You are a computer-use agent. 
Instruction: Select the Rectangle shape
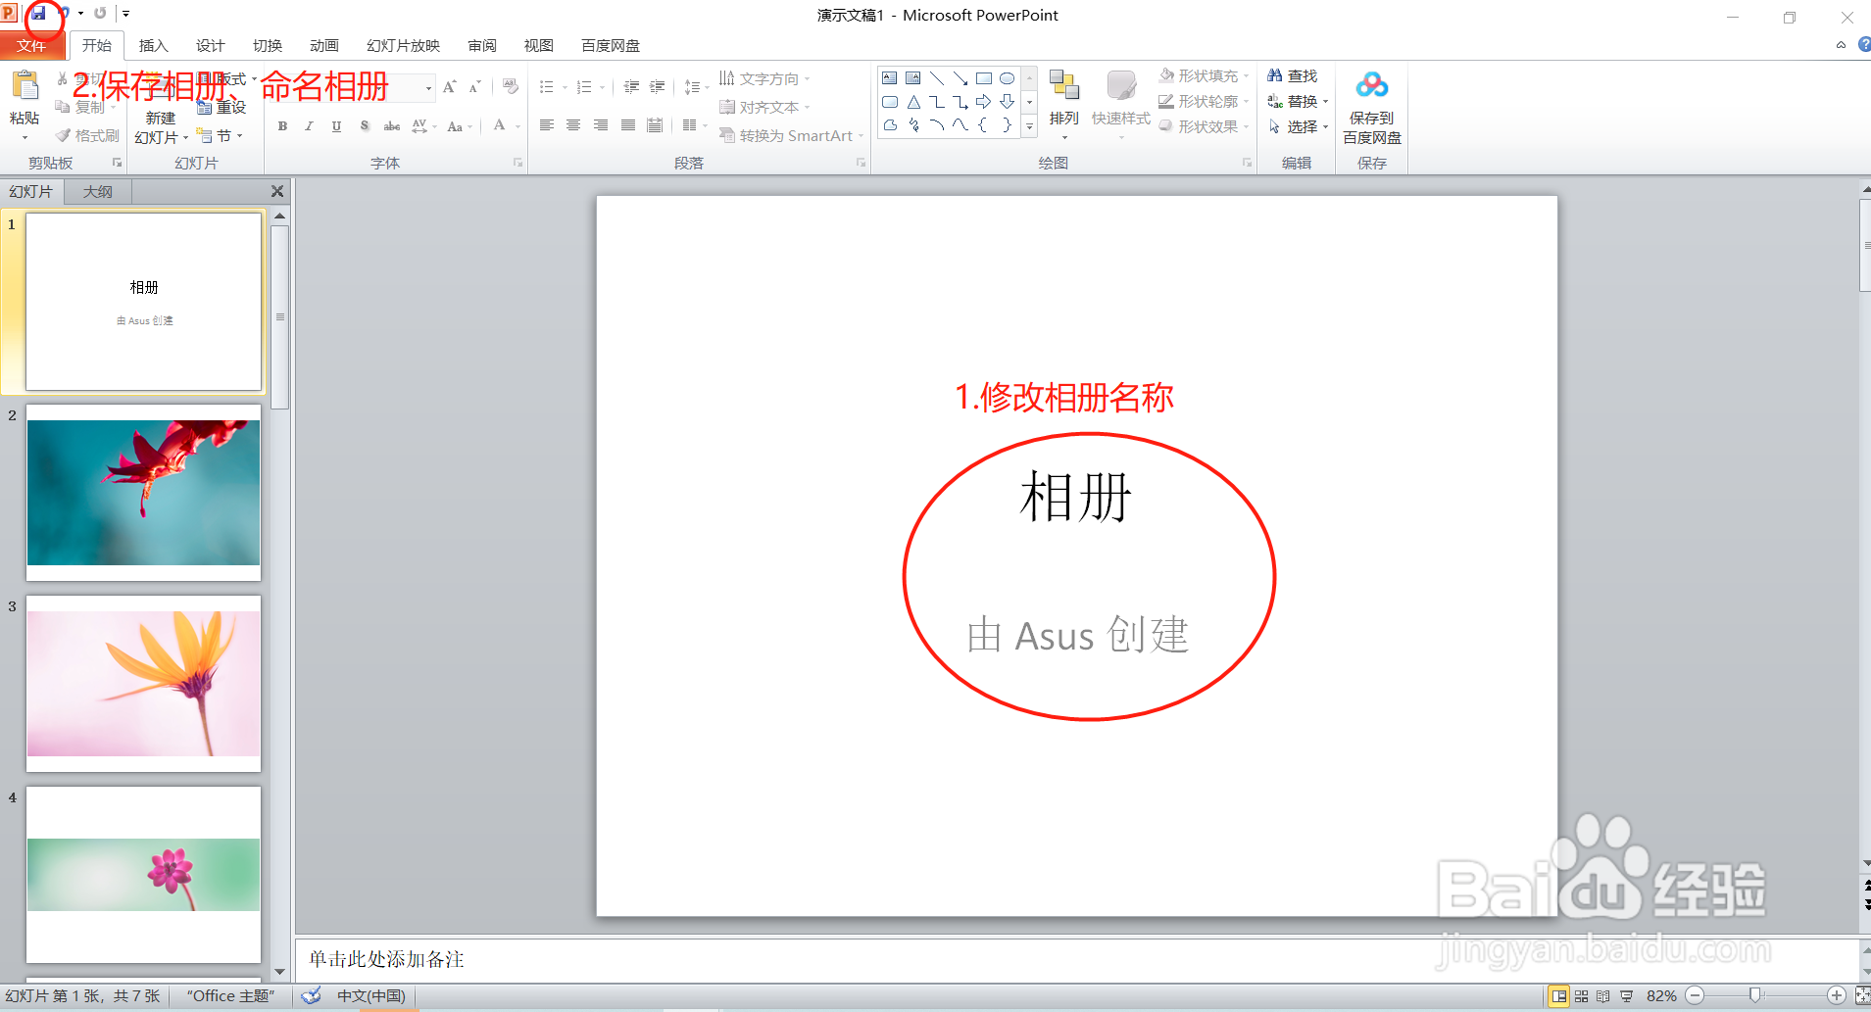pos(984,78)
